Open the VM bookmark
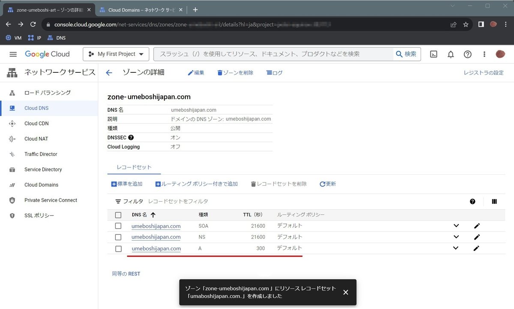The height and width of the screenshot is (309, 514). click(x=13, y=38)
